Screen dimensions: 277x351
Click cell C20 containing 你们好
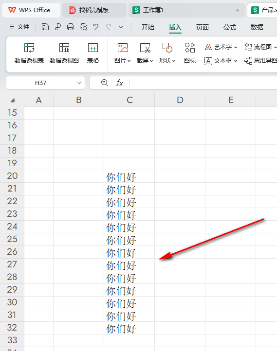(x=129, y=176)
